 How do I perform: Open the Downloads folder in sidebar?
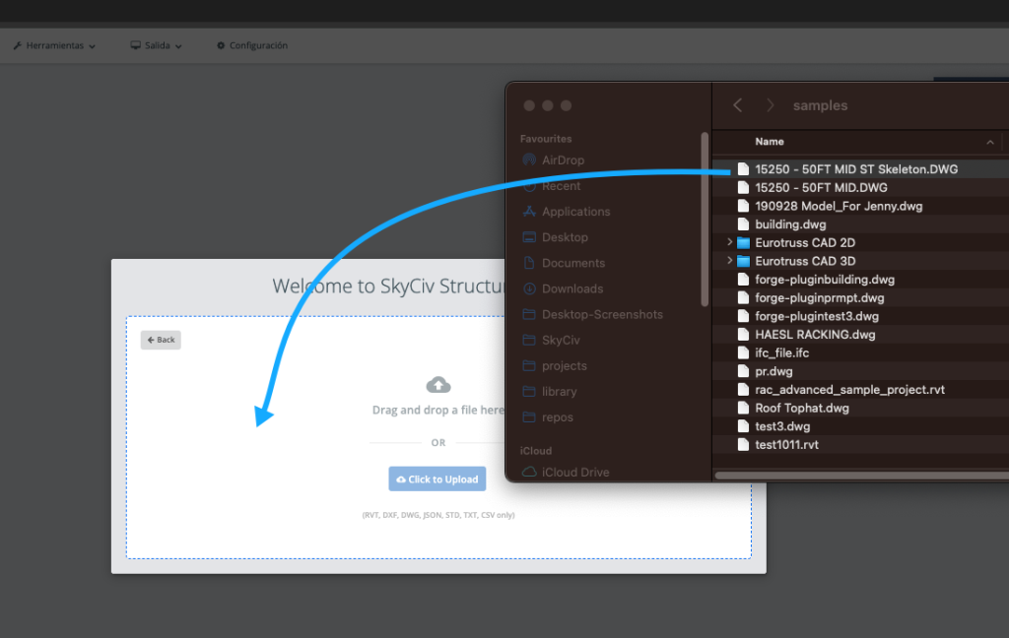click(x=572, y=288)
